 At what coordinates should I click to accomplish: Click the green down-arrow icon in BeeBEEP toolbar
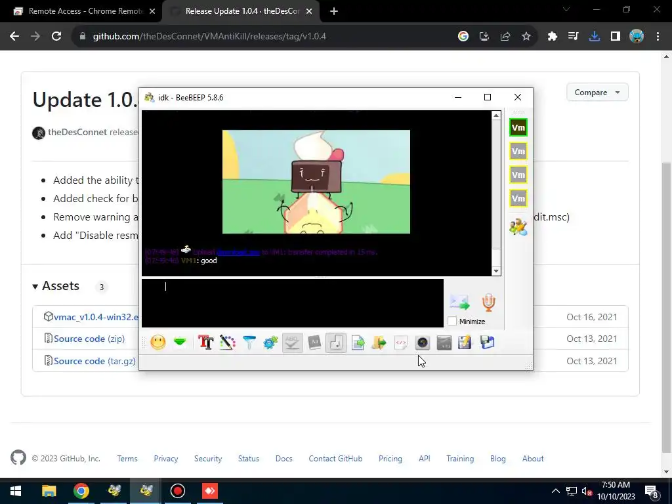(180, 342)
